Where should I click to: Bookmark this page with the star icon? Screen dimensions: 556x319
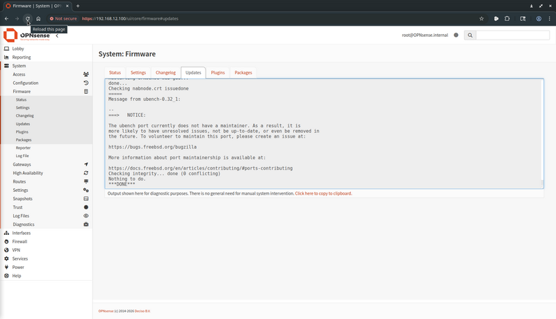(x=482, y=19)
